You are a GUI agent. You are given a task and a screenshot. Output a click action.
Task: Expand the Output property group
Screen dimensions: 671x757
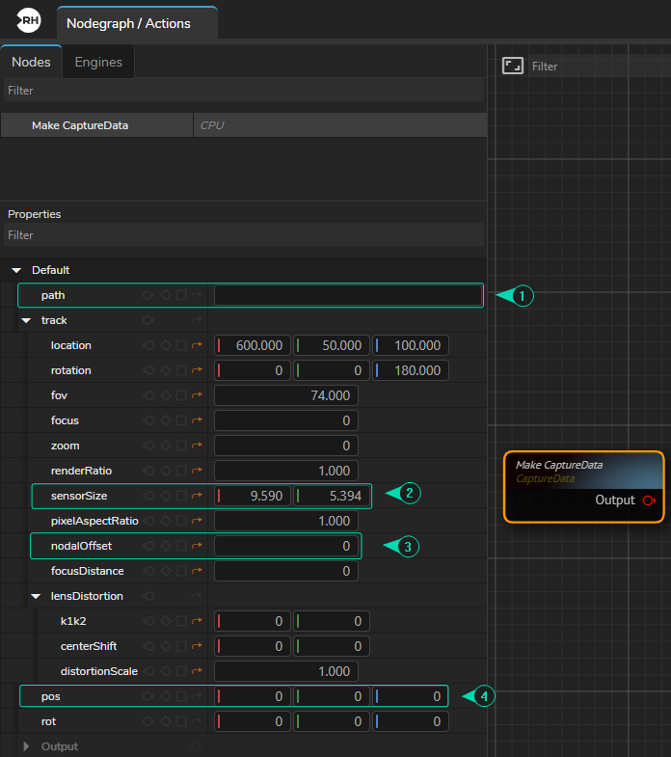pos(26,746)
